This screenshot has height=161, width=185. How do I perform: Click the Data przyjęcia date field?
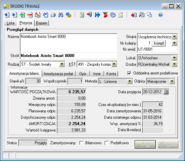pos(153,92)
